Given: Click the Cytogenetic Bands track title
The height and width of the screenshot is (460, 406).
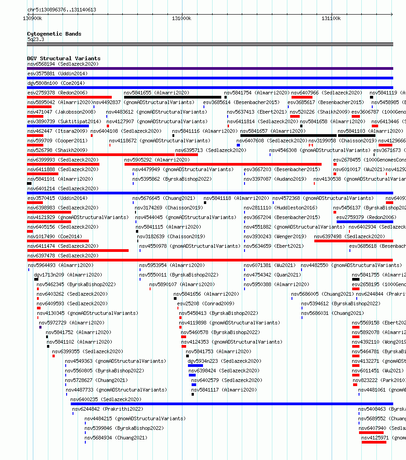Looking at the screenshot, I should [54, 34].
